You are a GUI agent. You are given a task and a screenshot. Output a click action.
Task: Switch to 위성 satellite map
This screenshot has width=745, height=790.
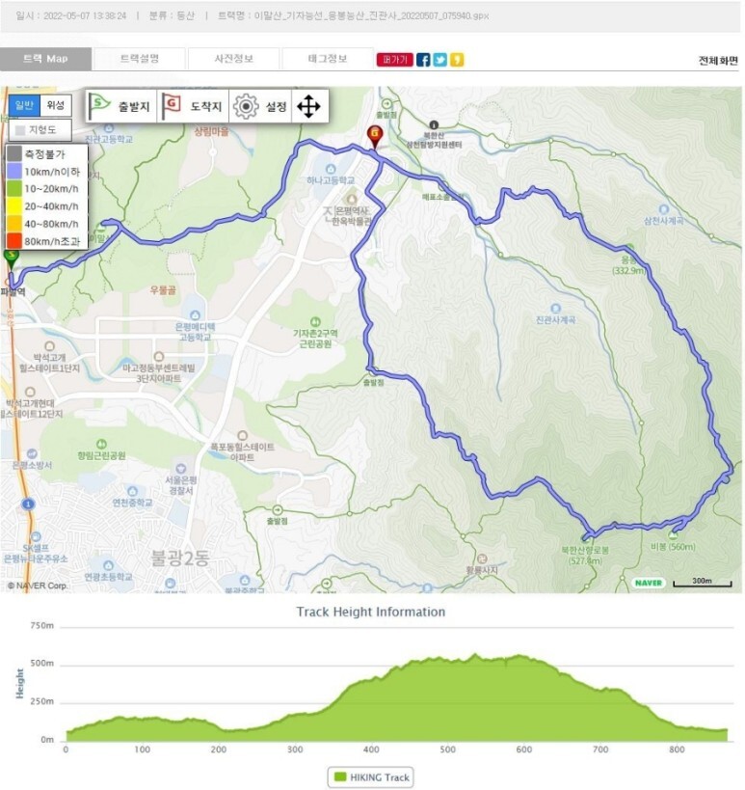[x=55, y=105]
